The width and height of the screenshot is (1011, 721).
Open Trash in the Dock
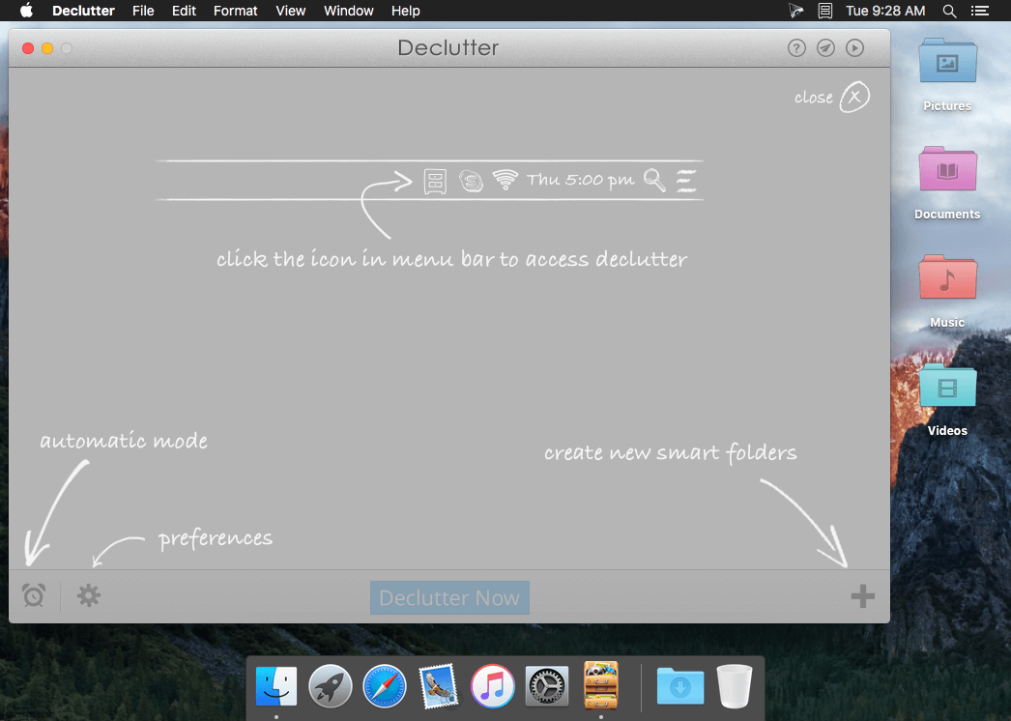(735, 686)
